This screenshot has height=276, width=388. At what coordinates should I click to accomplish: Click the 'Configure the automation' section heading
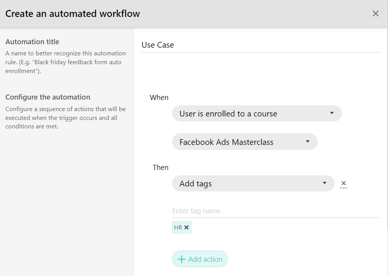[x=48, y=97]
